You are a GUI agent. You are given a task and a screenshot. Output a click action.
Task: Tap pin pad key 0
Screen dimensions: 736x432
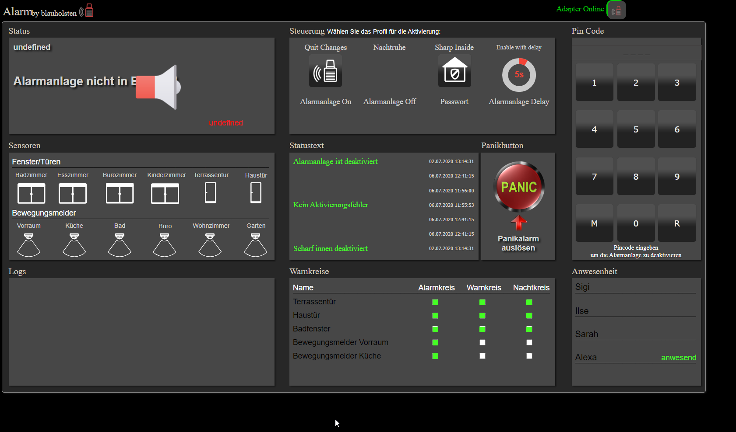tap(636, 223)
